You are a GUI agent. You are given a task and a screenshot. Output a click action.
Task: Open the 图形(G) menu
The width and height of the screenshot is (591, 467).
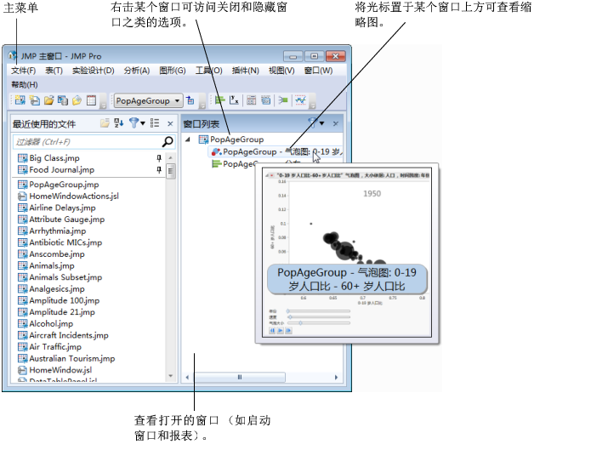(x=173, y=71)
